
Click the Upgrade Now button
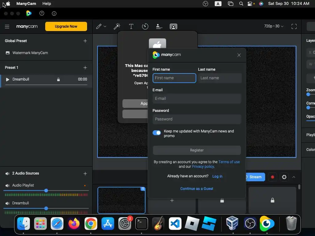point(66,26)
